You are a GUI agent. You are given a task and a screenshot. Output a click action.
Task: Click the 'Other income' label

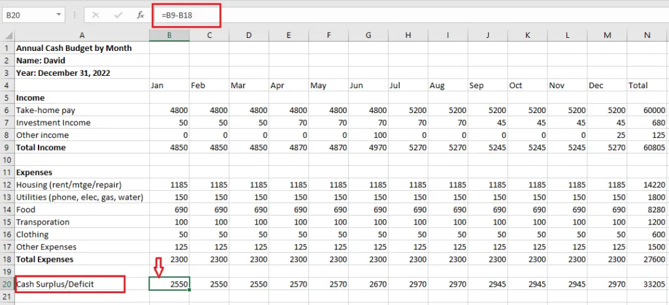(x=42, y=135)
